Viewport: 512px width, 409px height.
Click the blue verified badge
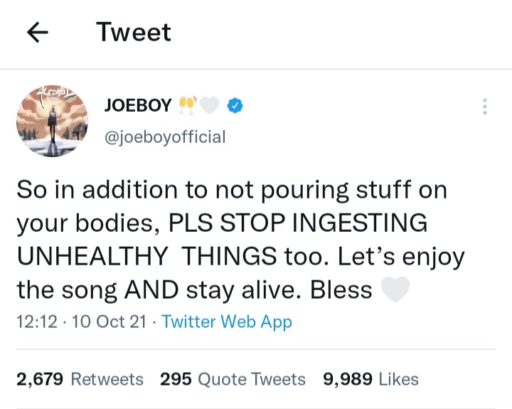[235, 106]
